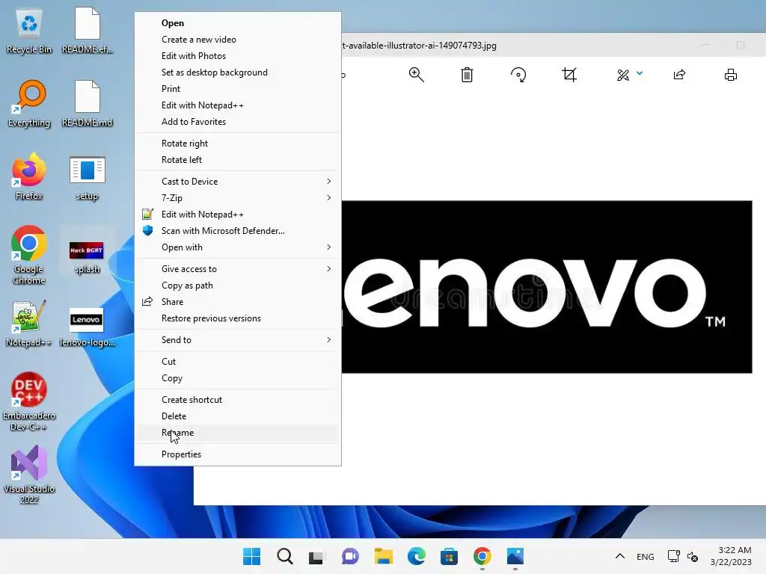Open Chat from the taskbar
Image resolution: width=766 pixels, height=574 pixels.
coord(350,556)
